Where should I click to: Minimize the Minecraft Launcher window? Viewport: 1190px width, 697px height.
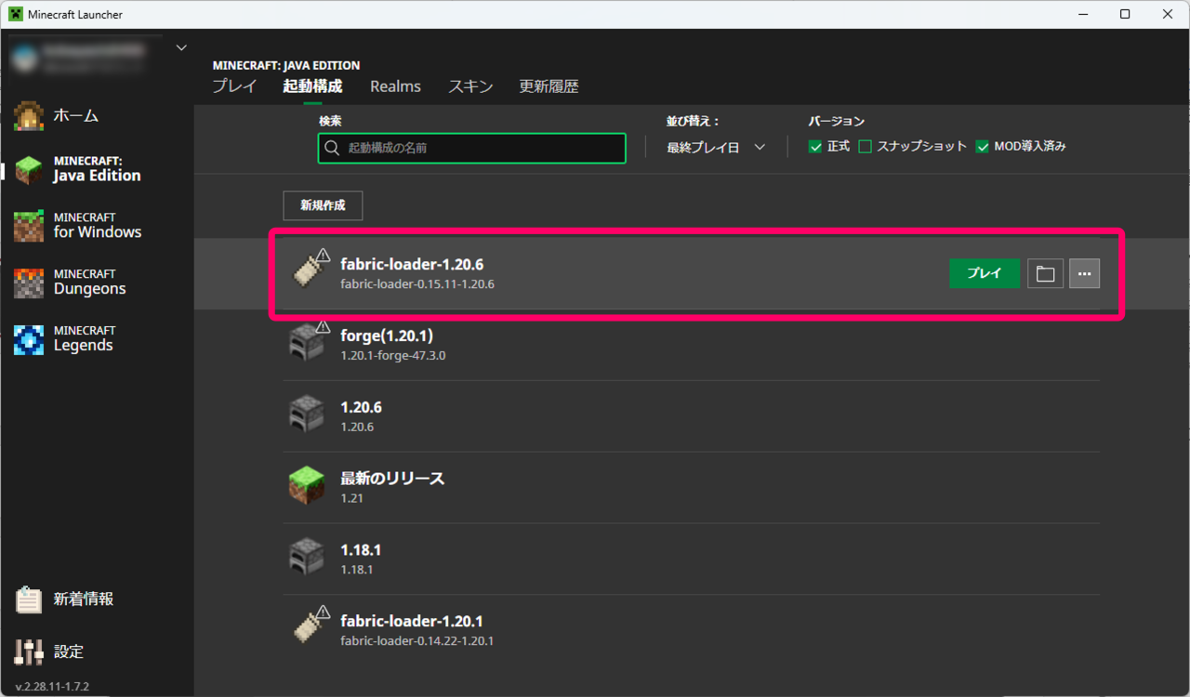[x=1082, y=14]
